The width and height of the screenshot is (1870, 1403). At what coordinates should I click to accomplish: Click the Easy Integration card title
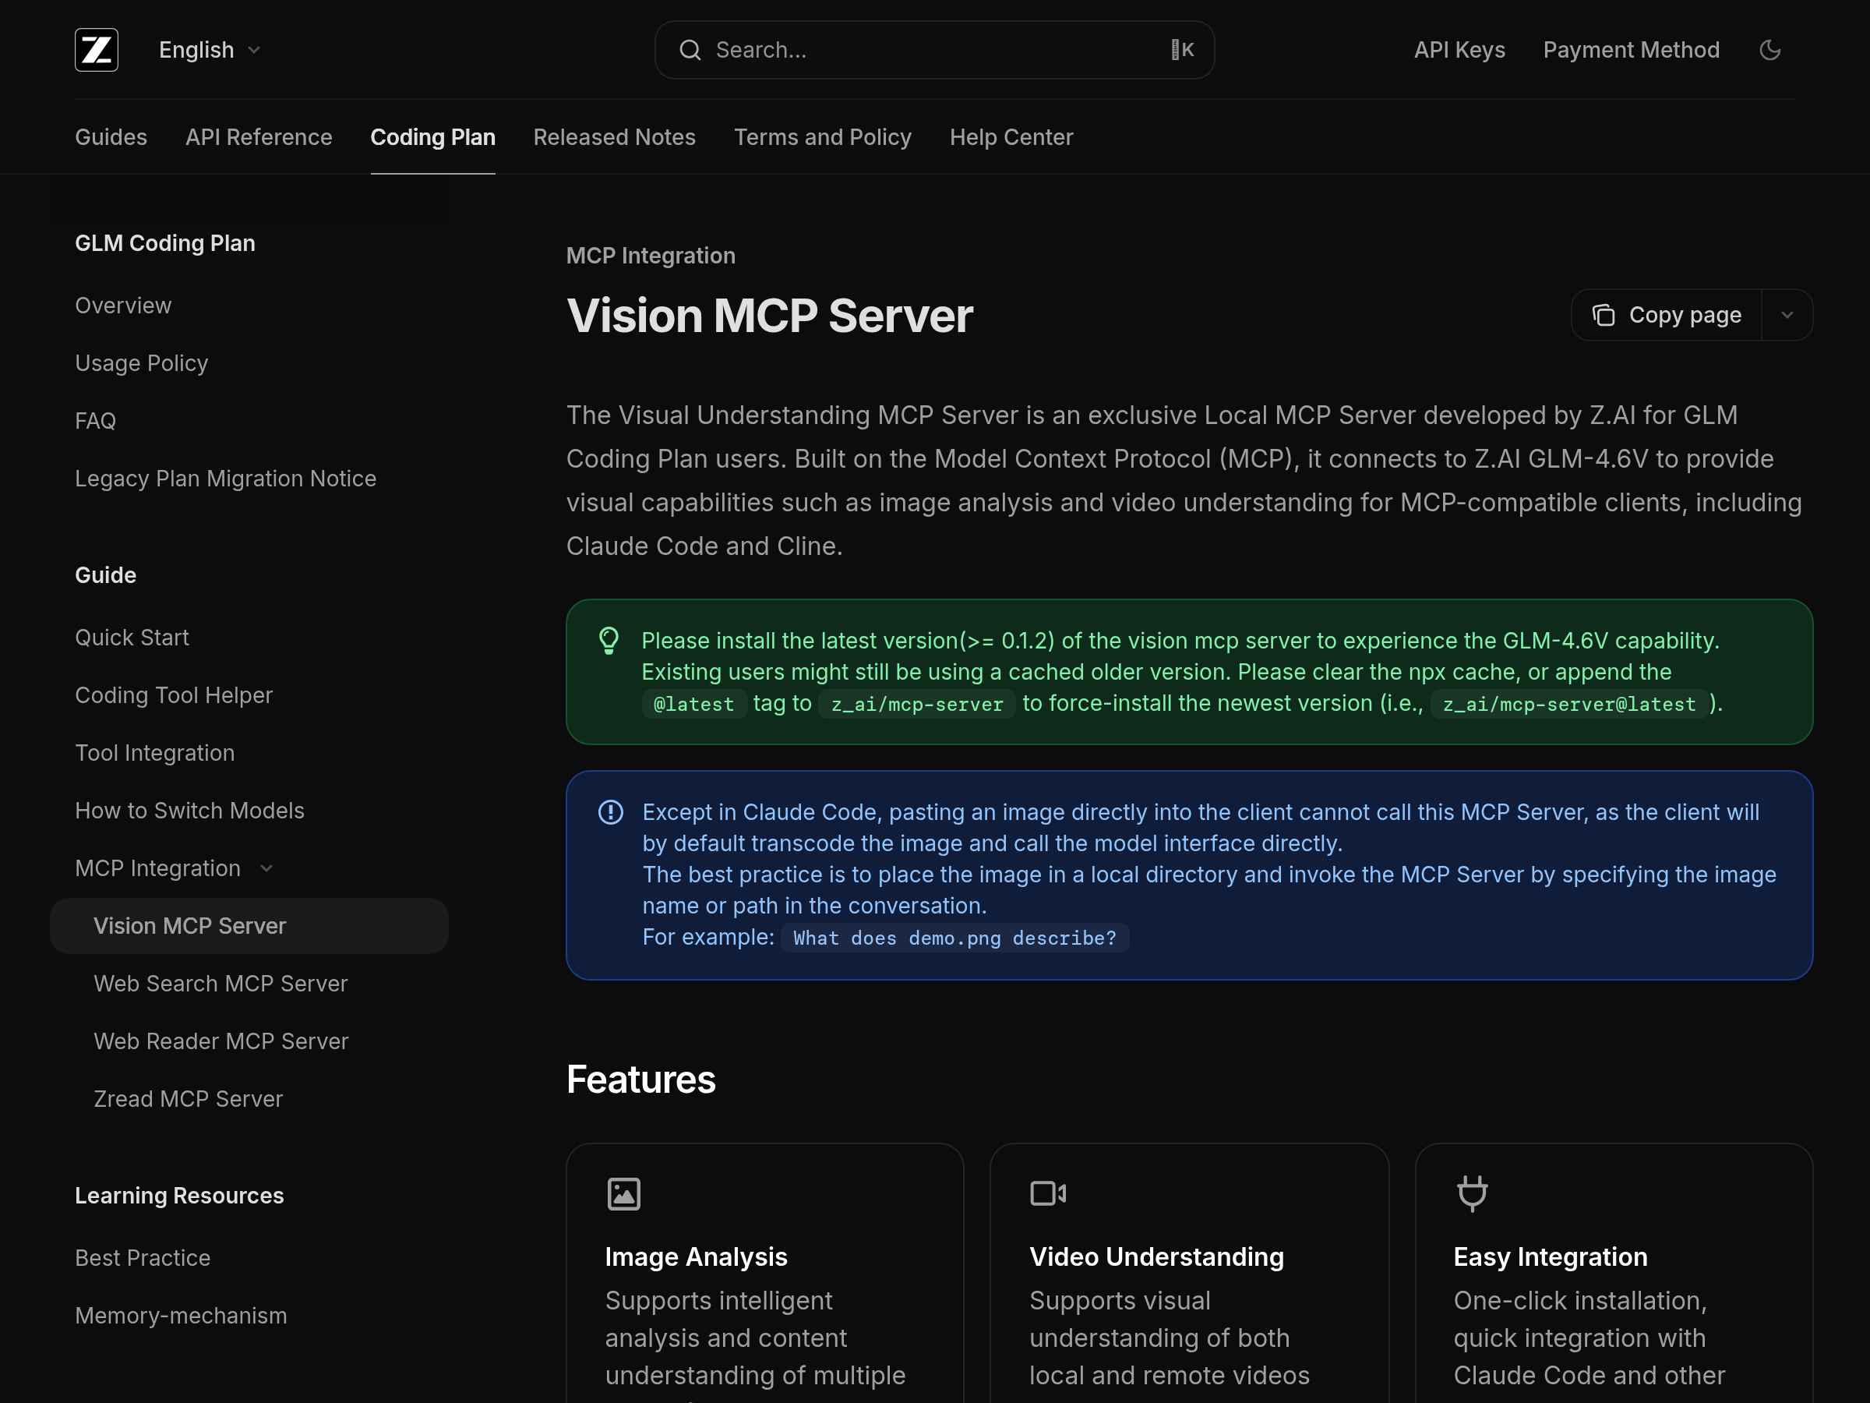[x=1551, y=1257]
